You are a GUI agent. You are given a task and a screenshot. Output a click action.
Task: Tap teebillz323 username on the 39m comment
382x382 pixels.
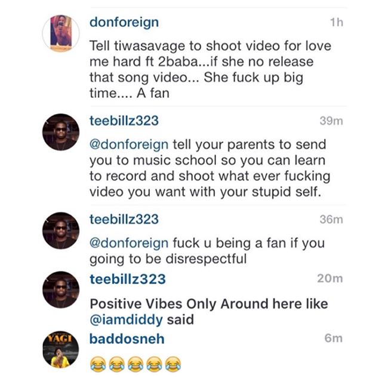(124, 121)
